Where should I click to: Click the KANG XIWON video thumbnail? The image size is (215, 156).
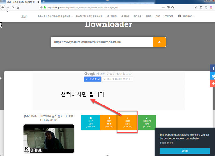[x=49, y=138]
